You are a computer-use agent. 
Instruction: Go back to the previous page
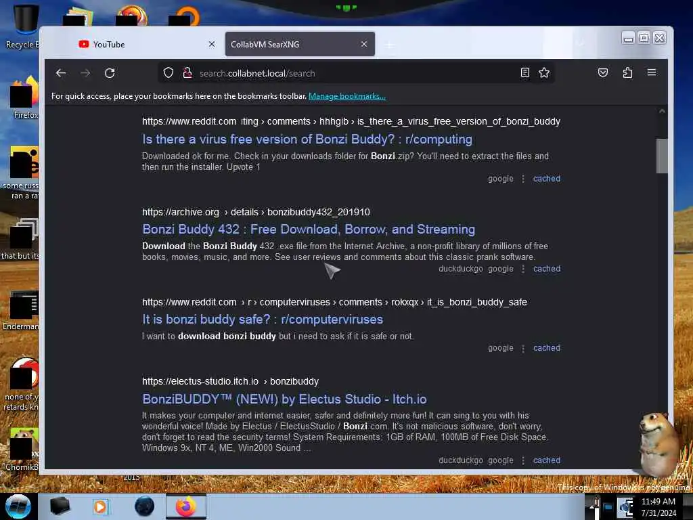click(61, 73)
